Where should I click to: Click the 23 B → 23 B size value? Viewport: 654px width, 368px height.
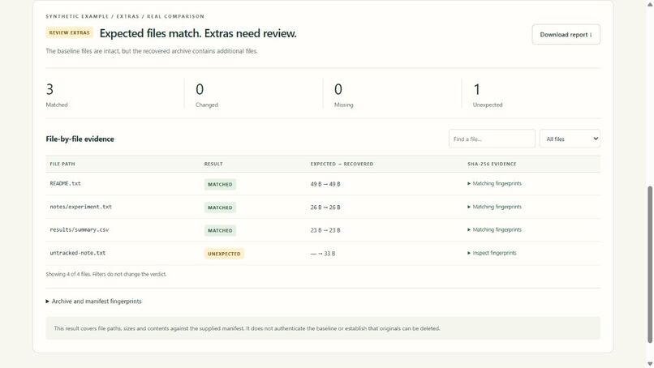point(325,230)
